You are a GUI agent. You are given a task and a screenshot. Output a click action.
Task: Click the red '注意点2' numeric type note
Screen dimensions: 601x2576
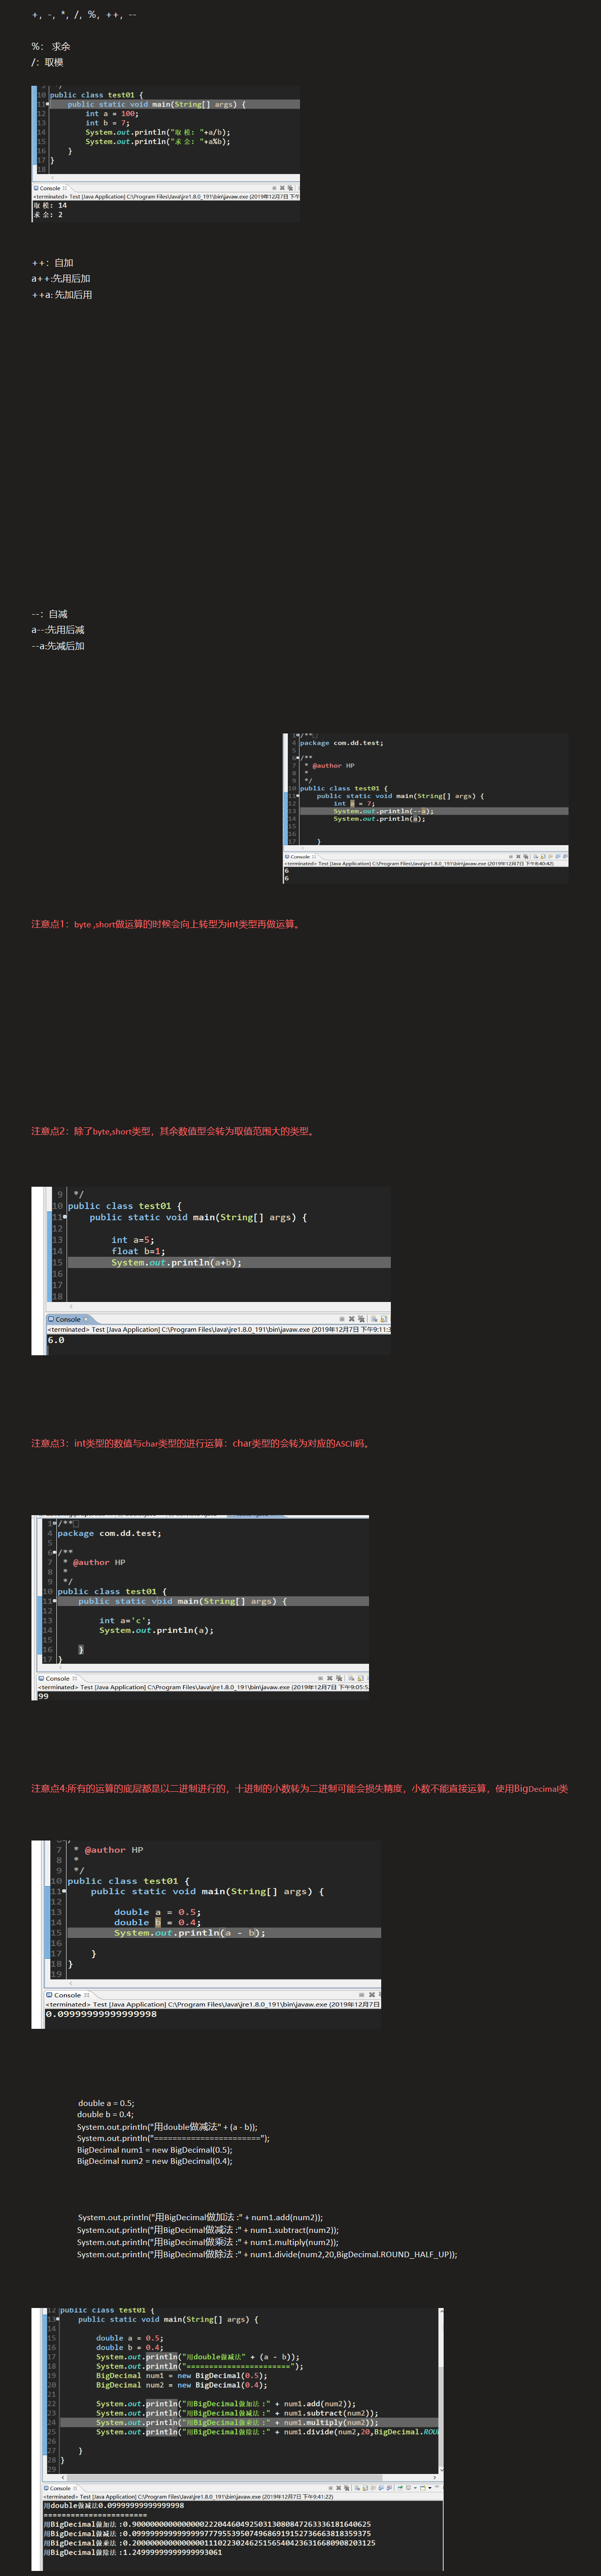tap(174, 1131)
